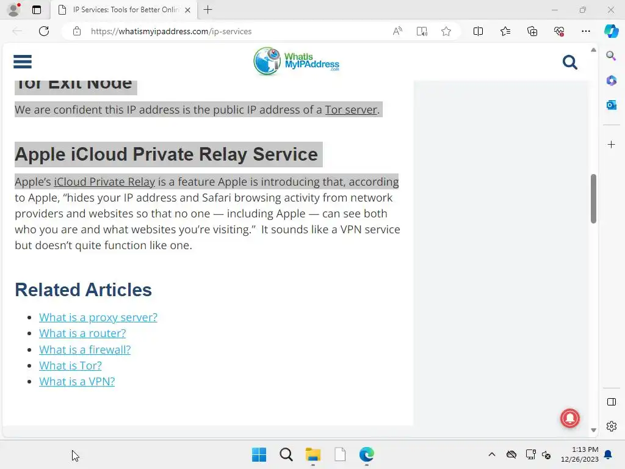Image resolution: width=625 pixels, height=469 pixels.
Task: View site information lock icon
Action: (x=77, y=31)
